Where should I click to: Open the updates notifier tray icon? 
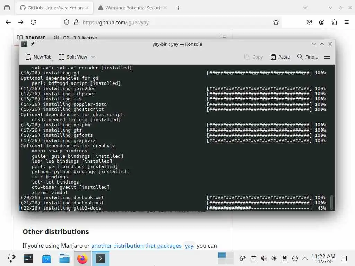295,258
